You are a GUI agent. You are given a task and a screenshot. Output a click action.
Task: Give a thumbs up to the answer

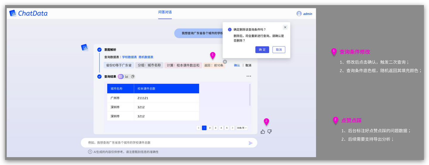(x=262, y=132)
